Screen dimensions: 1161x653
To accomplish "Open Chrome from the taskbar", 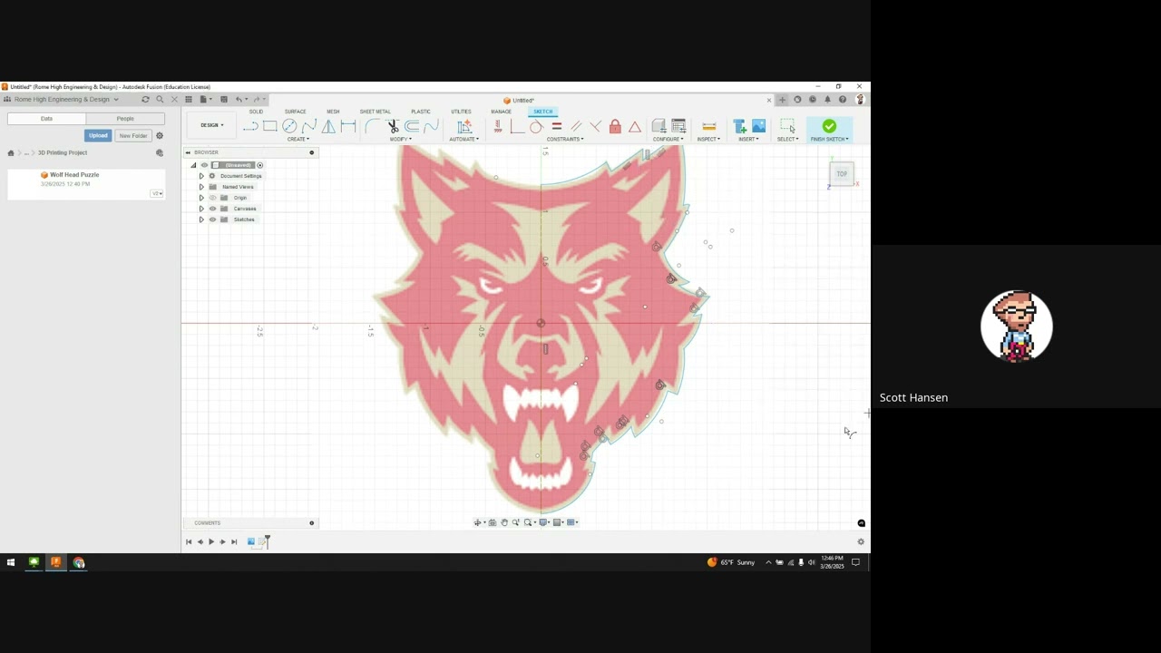I will pos(79,562).
